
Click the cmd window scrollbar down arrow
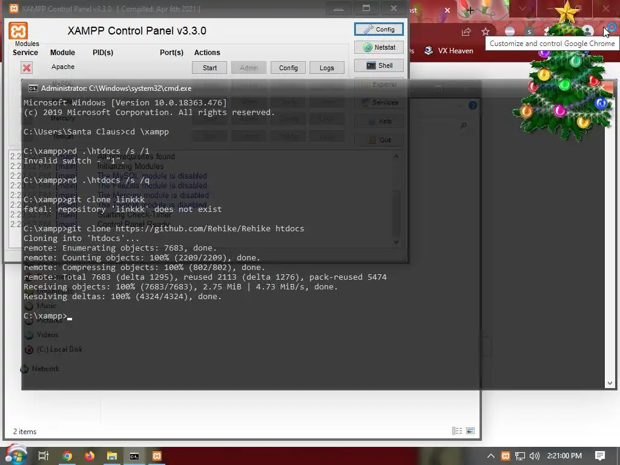610,383
